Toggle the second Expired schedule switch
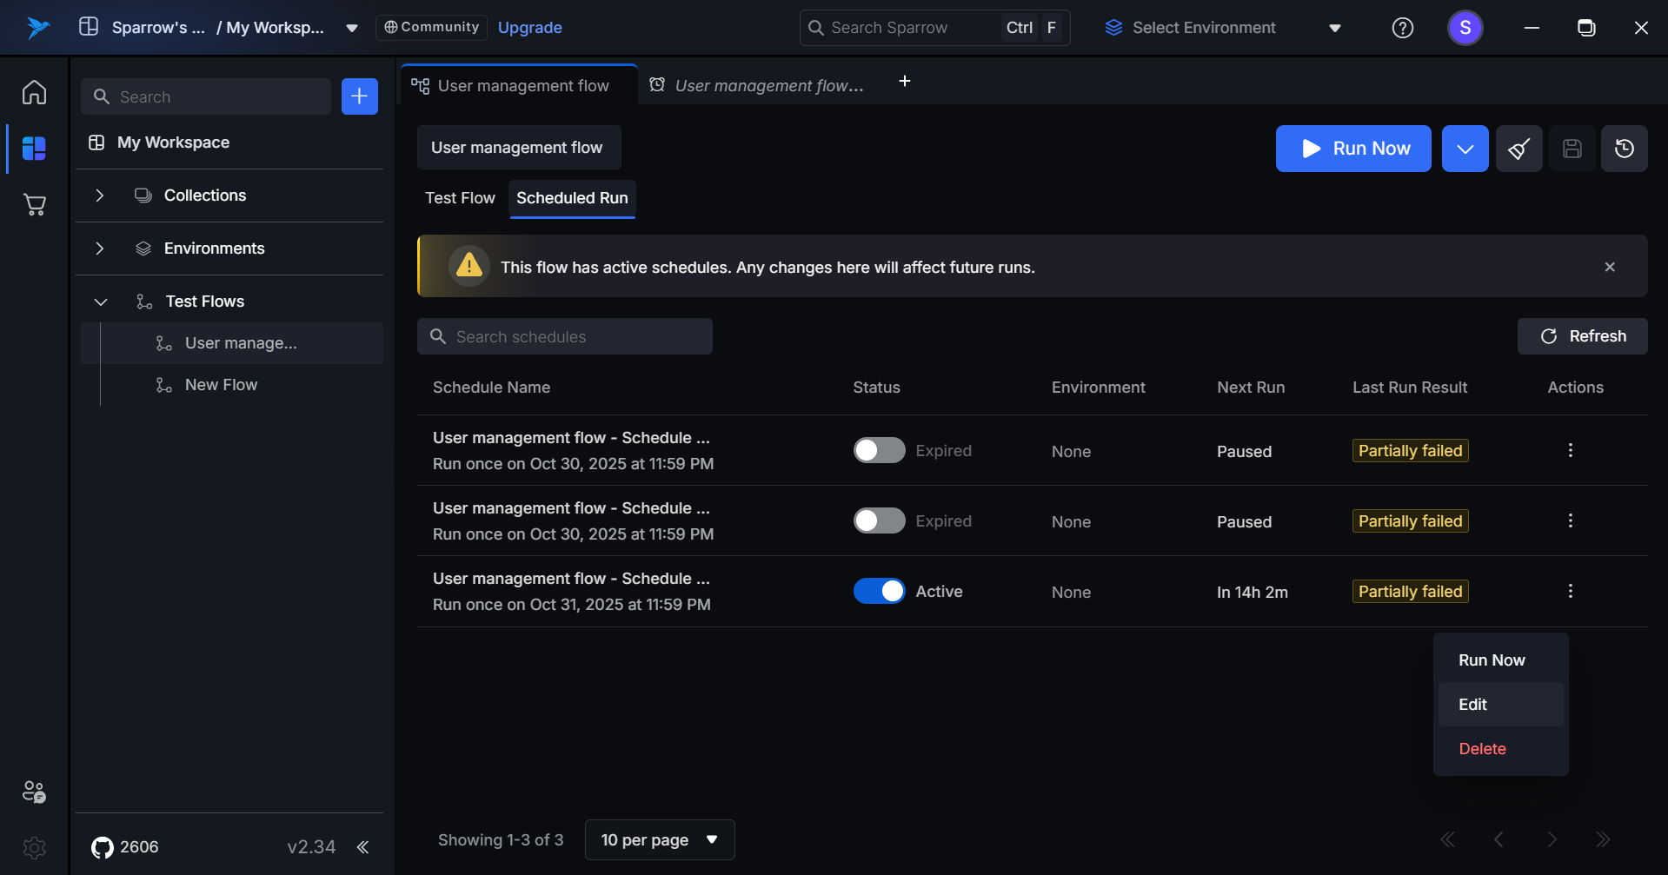 click(x=879, y=520)
